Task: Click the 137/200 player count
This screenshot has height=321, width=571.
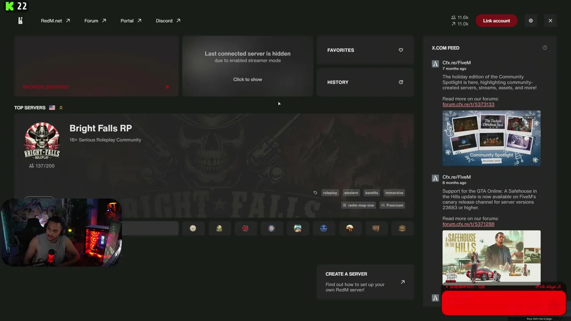Action: click(41, 166)
